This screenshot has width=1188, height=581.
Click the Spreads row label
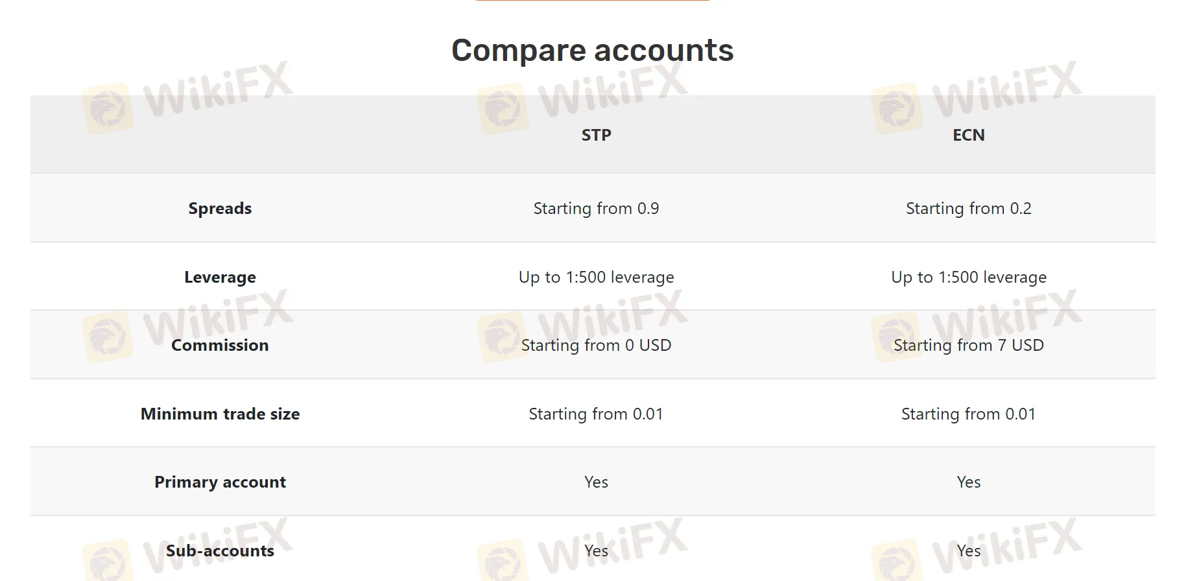click(220, 208)
